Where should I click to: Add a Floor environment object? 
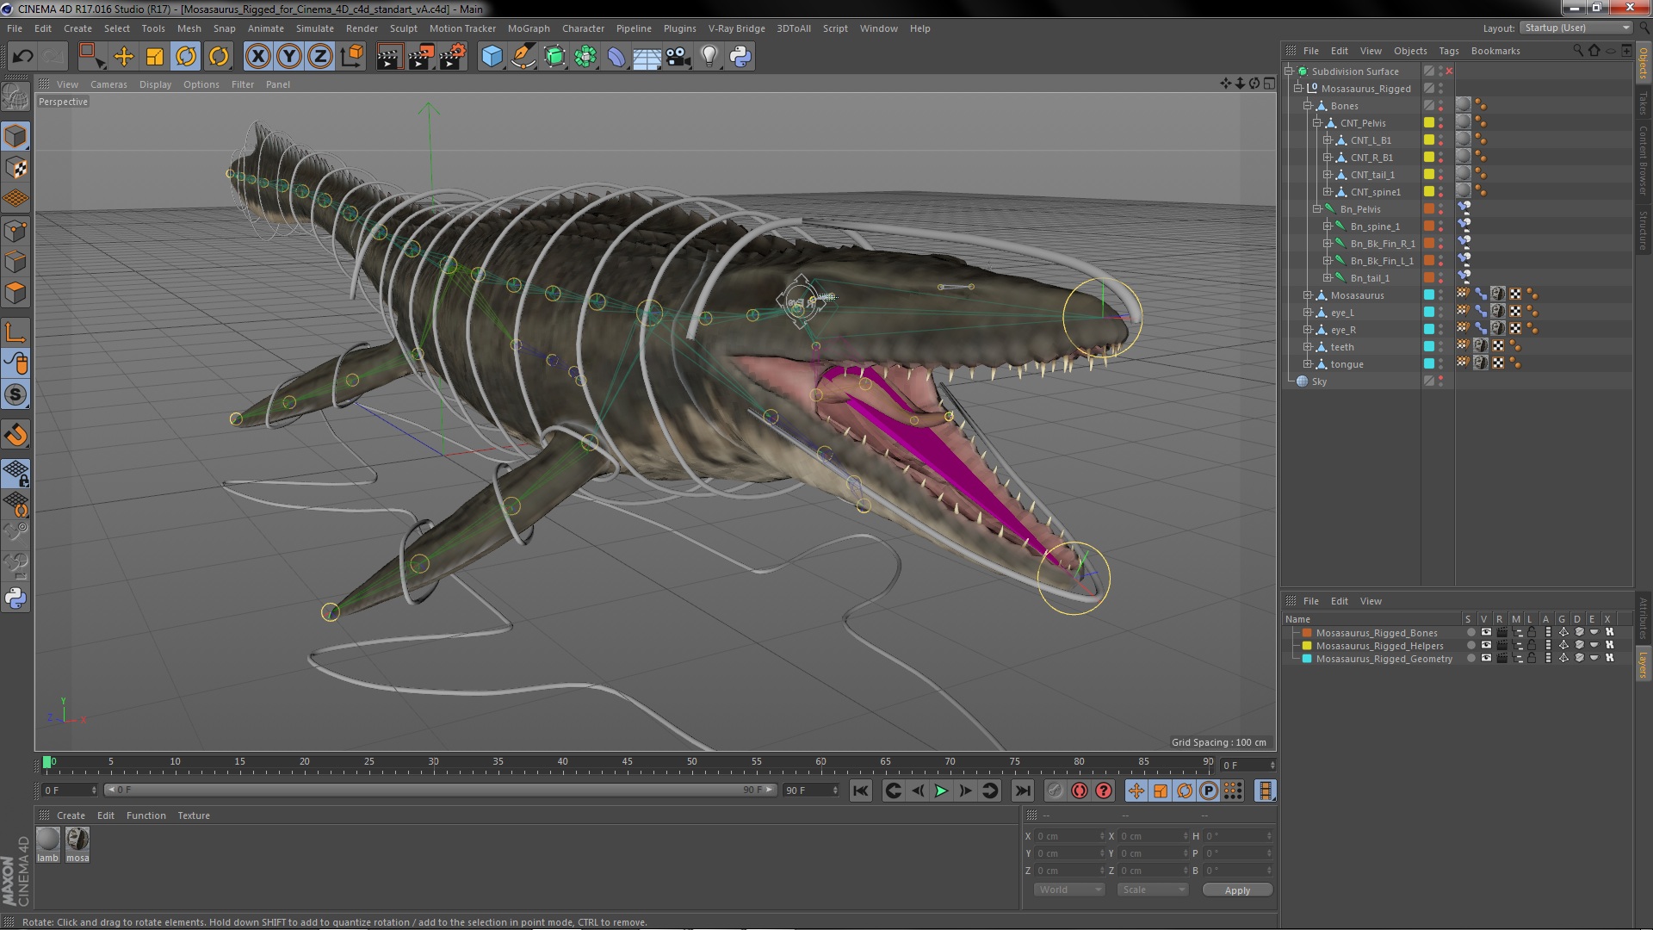click(647, 57)
